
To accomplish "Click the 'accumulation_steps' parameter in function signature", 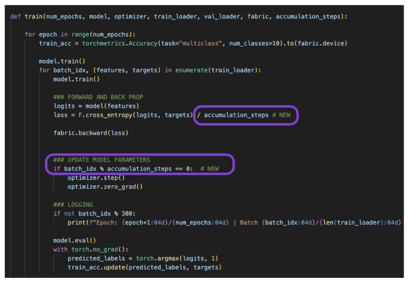I will pyautogui.click(x=308, y=16).
